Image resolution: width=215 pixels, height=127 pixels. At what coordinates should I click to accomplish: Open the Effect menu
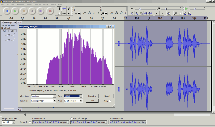pyautogui.click(x=45, y=5)
